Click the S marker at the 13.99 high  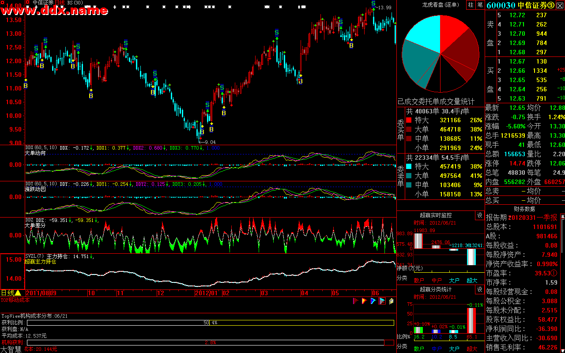[x=373, y=4]
